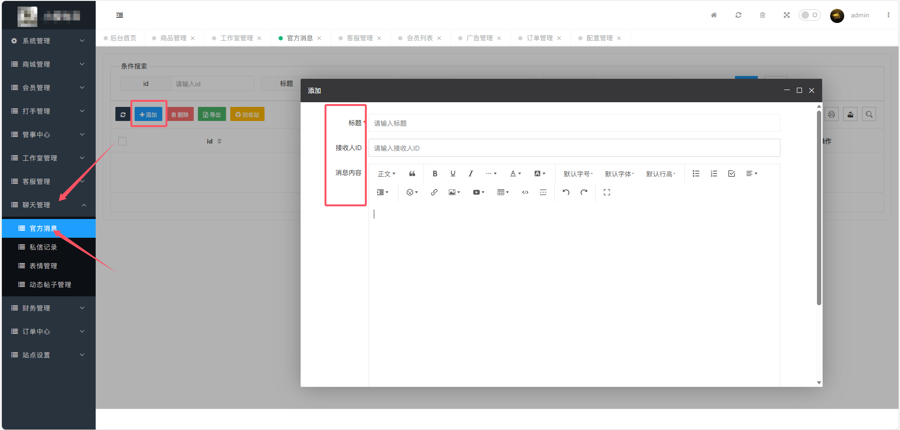The height and width of the screenshot is (430, 900).
Task: Insert a blockquote in message content
Action: (x=412, y=174)
